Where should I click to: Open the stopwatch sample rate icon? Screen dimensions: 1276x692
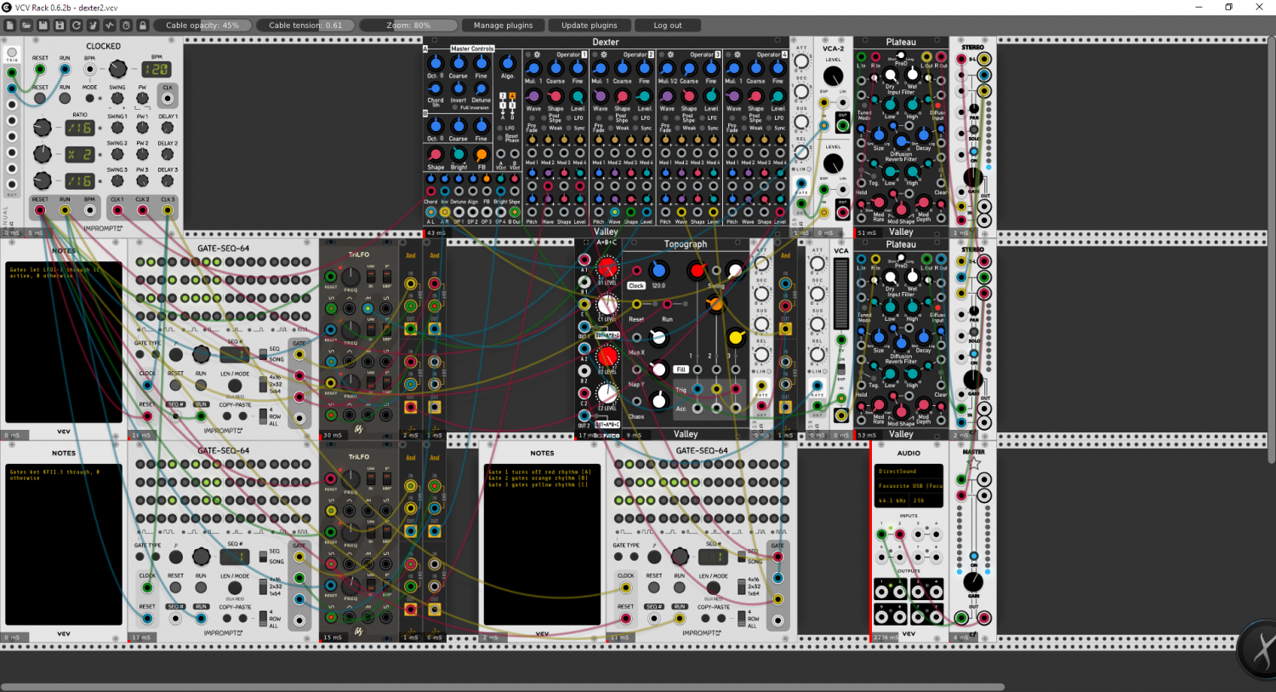126,26
